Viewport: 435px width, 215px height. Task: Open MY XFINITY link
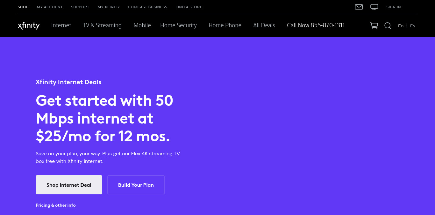(109, 7)
